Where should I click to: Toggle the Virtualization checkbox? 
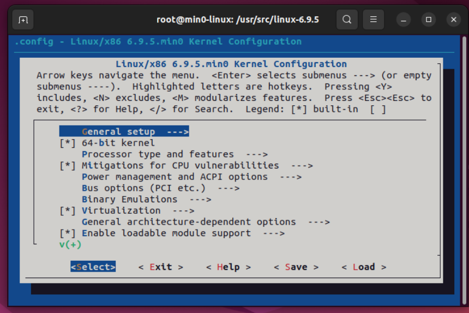68,211
